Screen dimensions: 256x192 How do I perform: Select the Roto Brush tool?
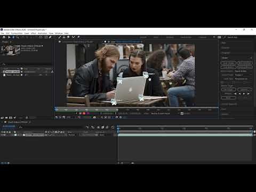click(x=74, y=37)
